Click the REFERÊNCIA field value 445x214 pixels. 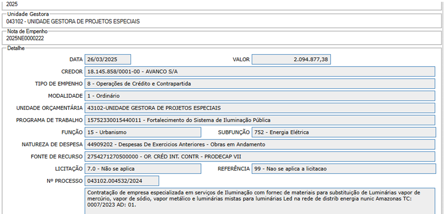pos(344,169)
